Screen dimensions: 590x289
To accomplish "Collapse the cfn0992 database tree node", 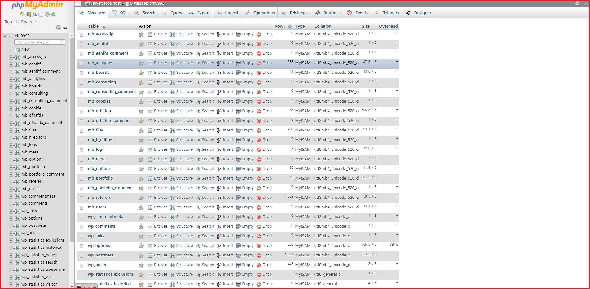I will tap(5, 36).
